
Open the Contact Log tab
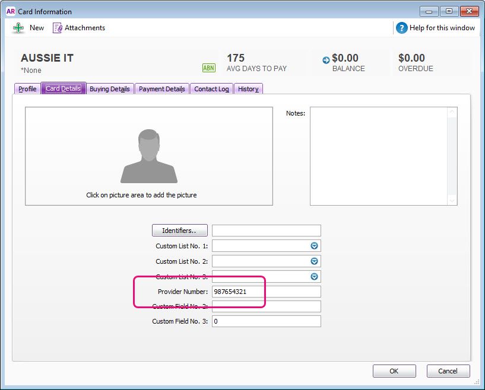pyautogui.click(x=211, y=89)
